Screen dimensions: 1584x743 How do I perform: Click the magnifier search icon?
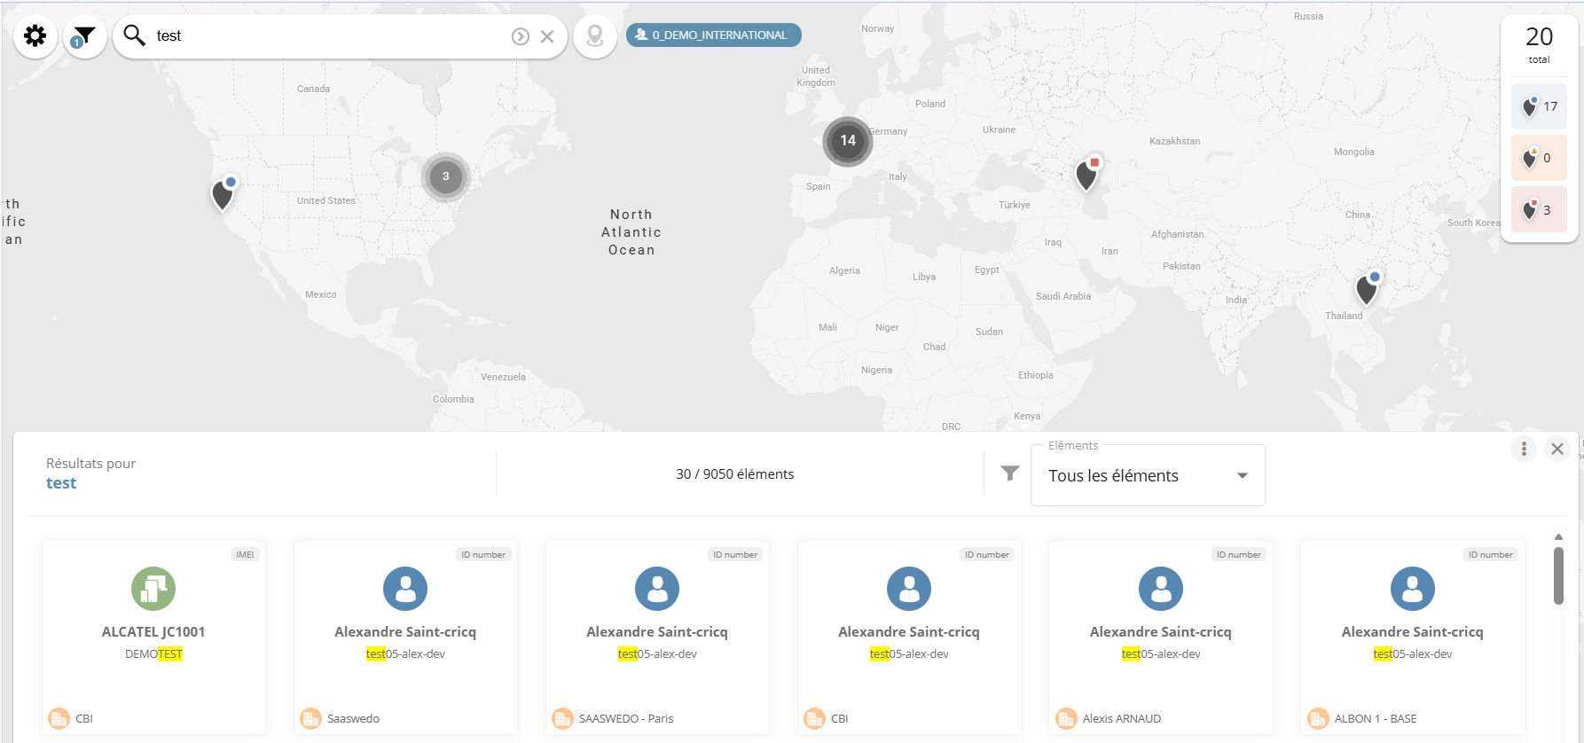coord(134,35)
